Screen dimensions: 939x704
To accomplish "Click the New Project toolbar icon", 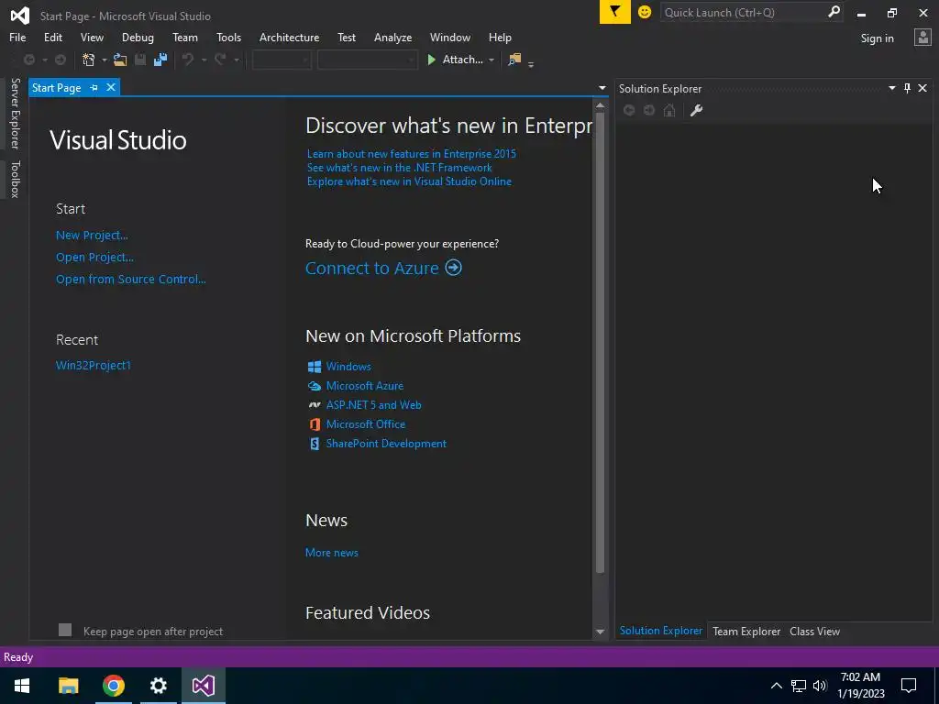I will [x=89, y=60].
